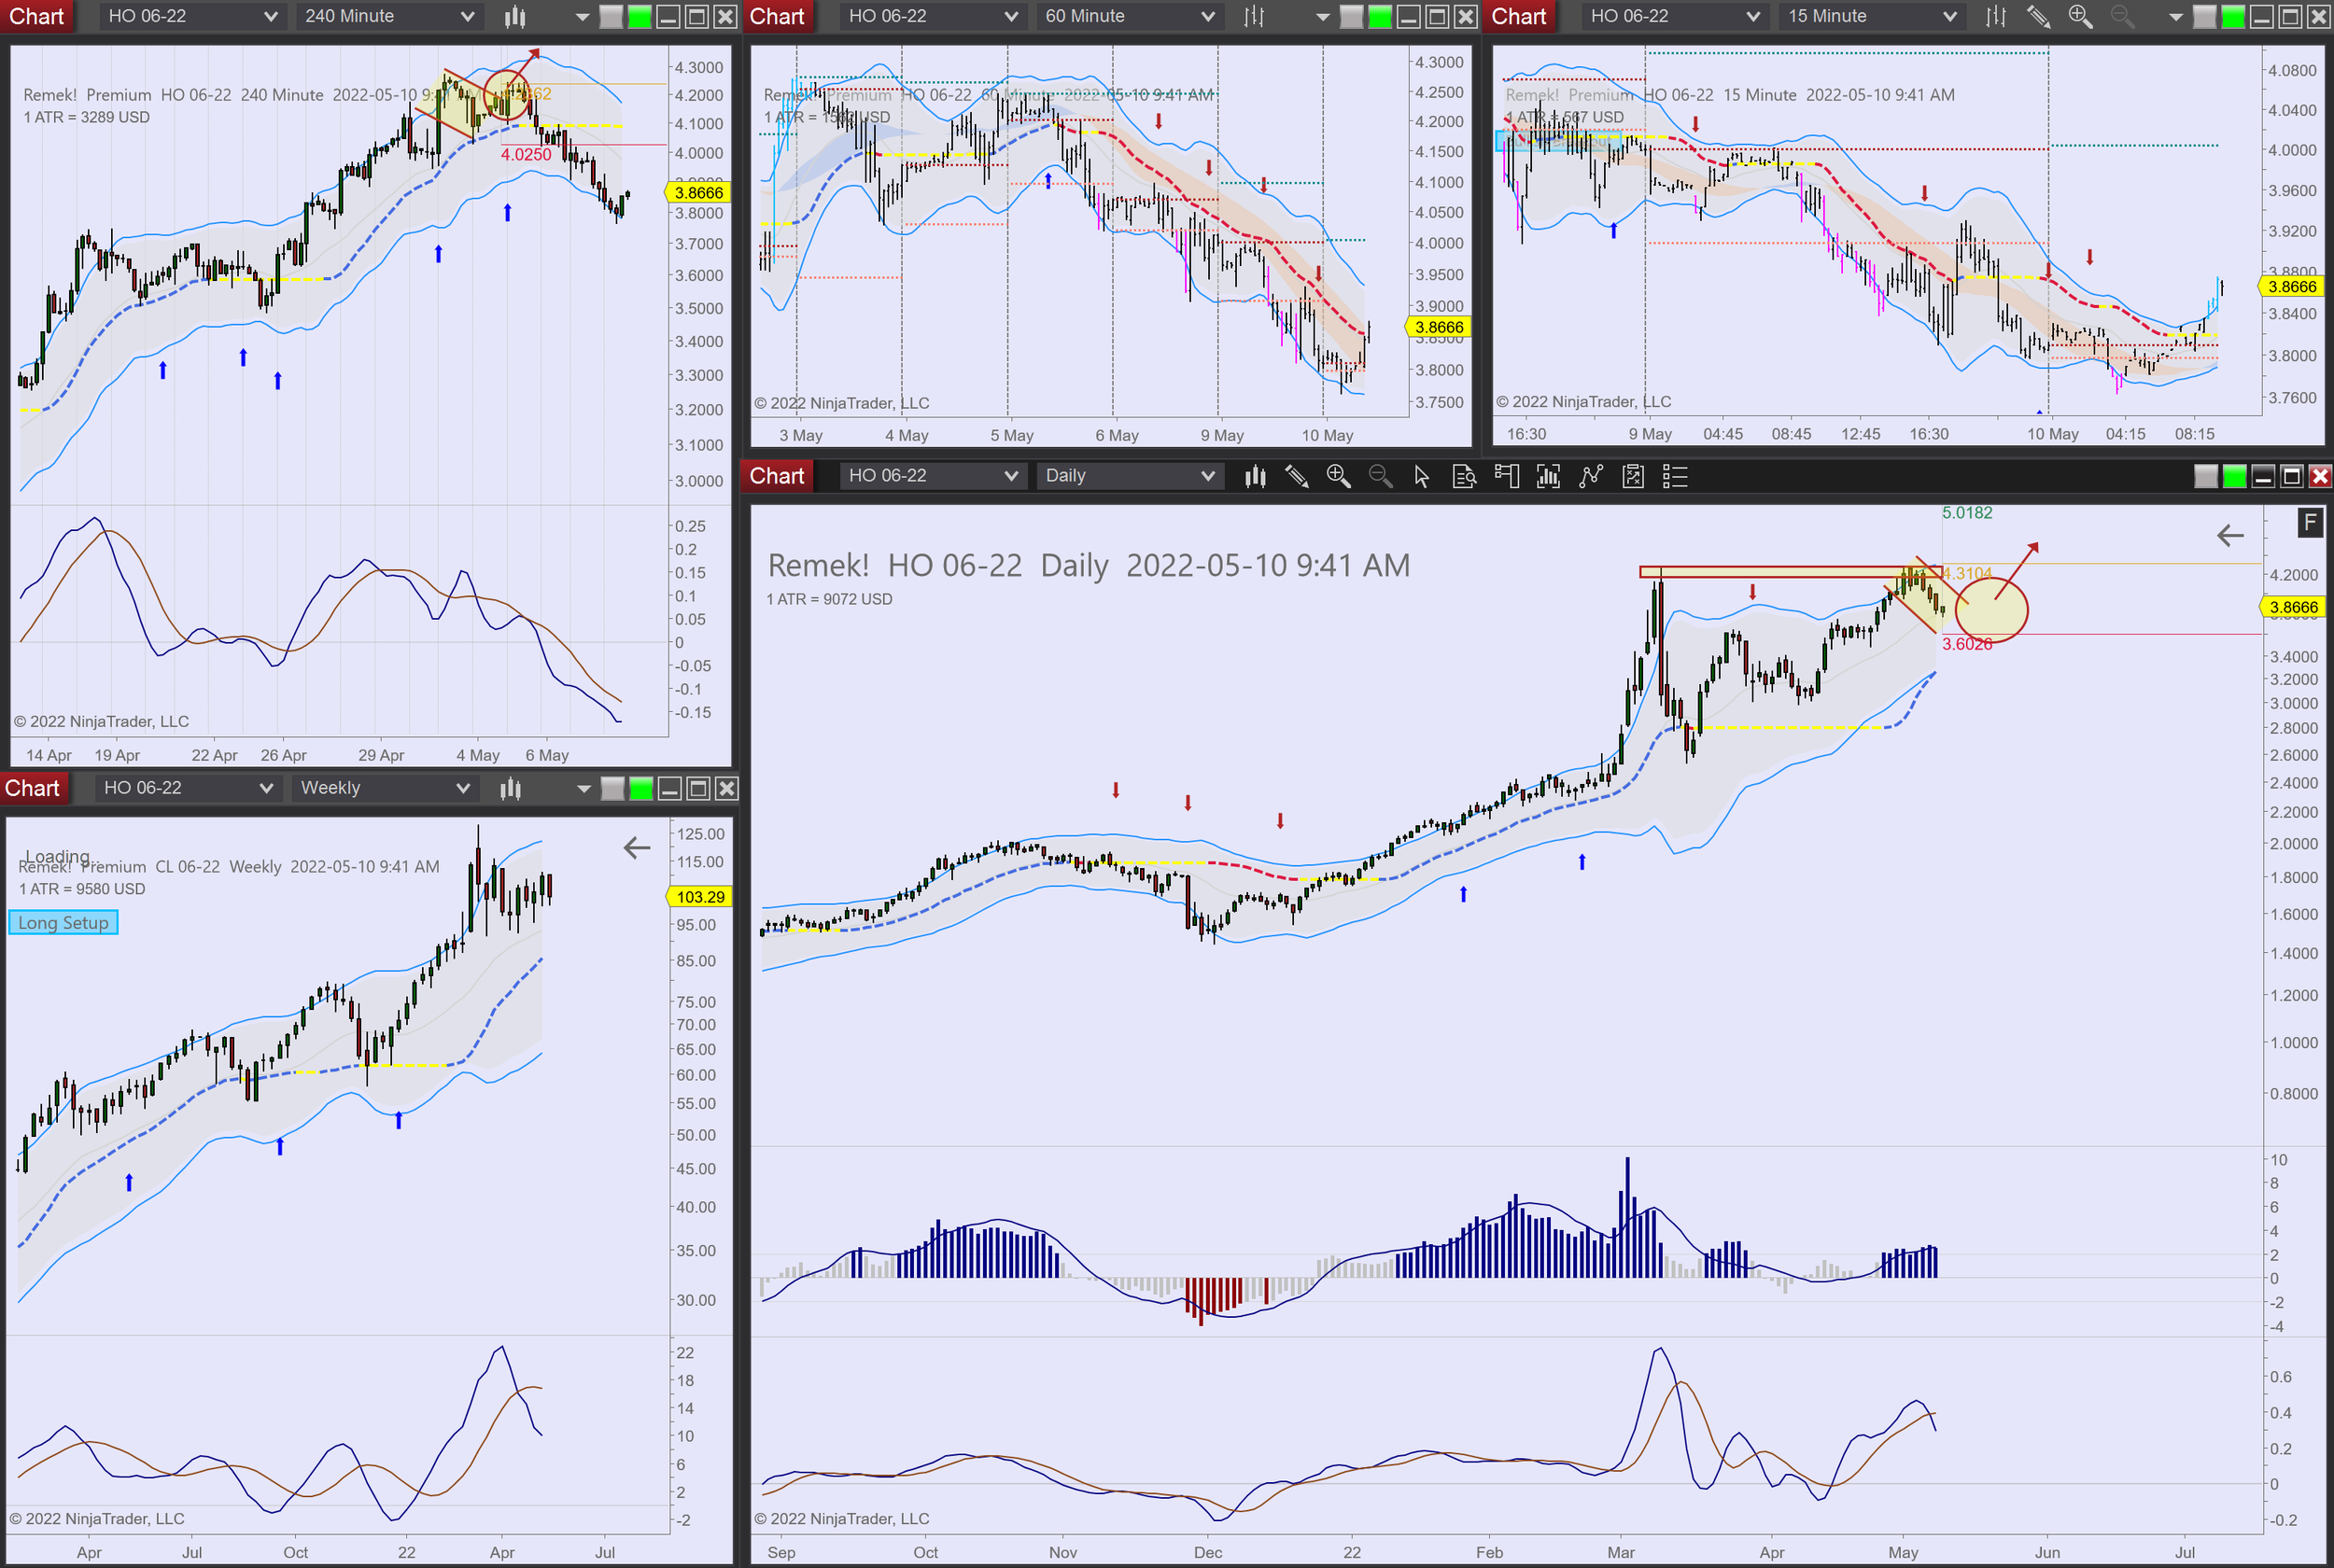2334x1568 pixels.
Task: Click Chart tab of the Weekly window
Action: tap(32, 788)
